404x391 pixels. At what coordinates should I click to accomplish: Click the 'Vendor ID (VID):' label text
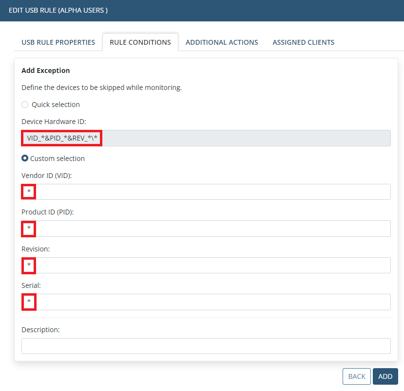pyautogui.click(x=47, y=176)
